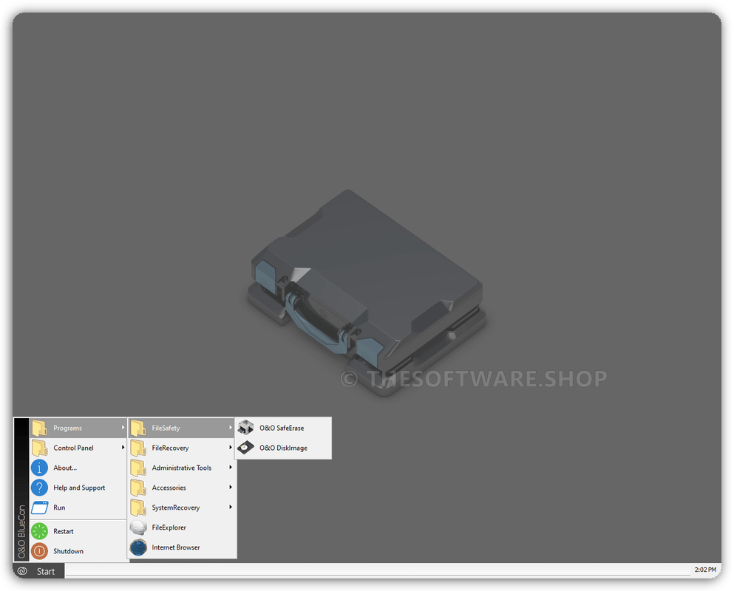Click the green Restart icon
734x591 pixels.
(39, 531)
